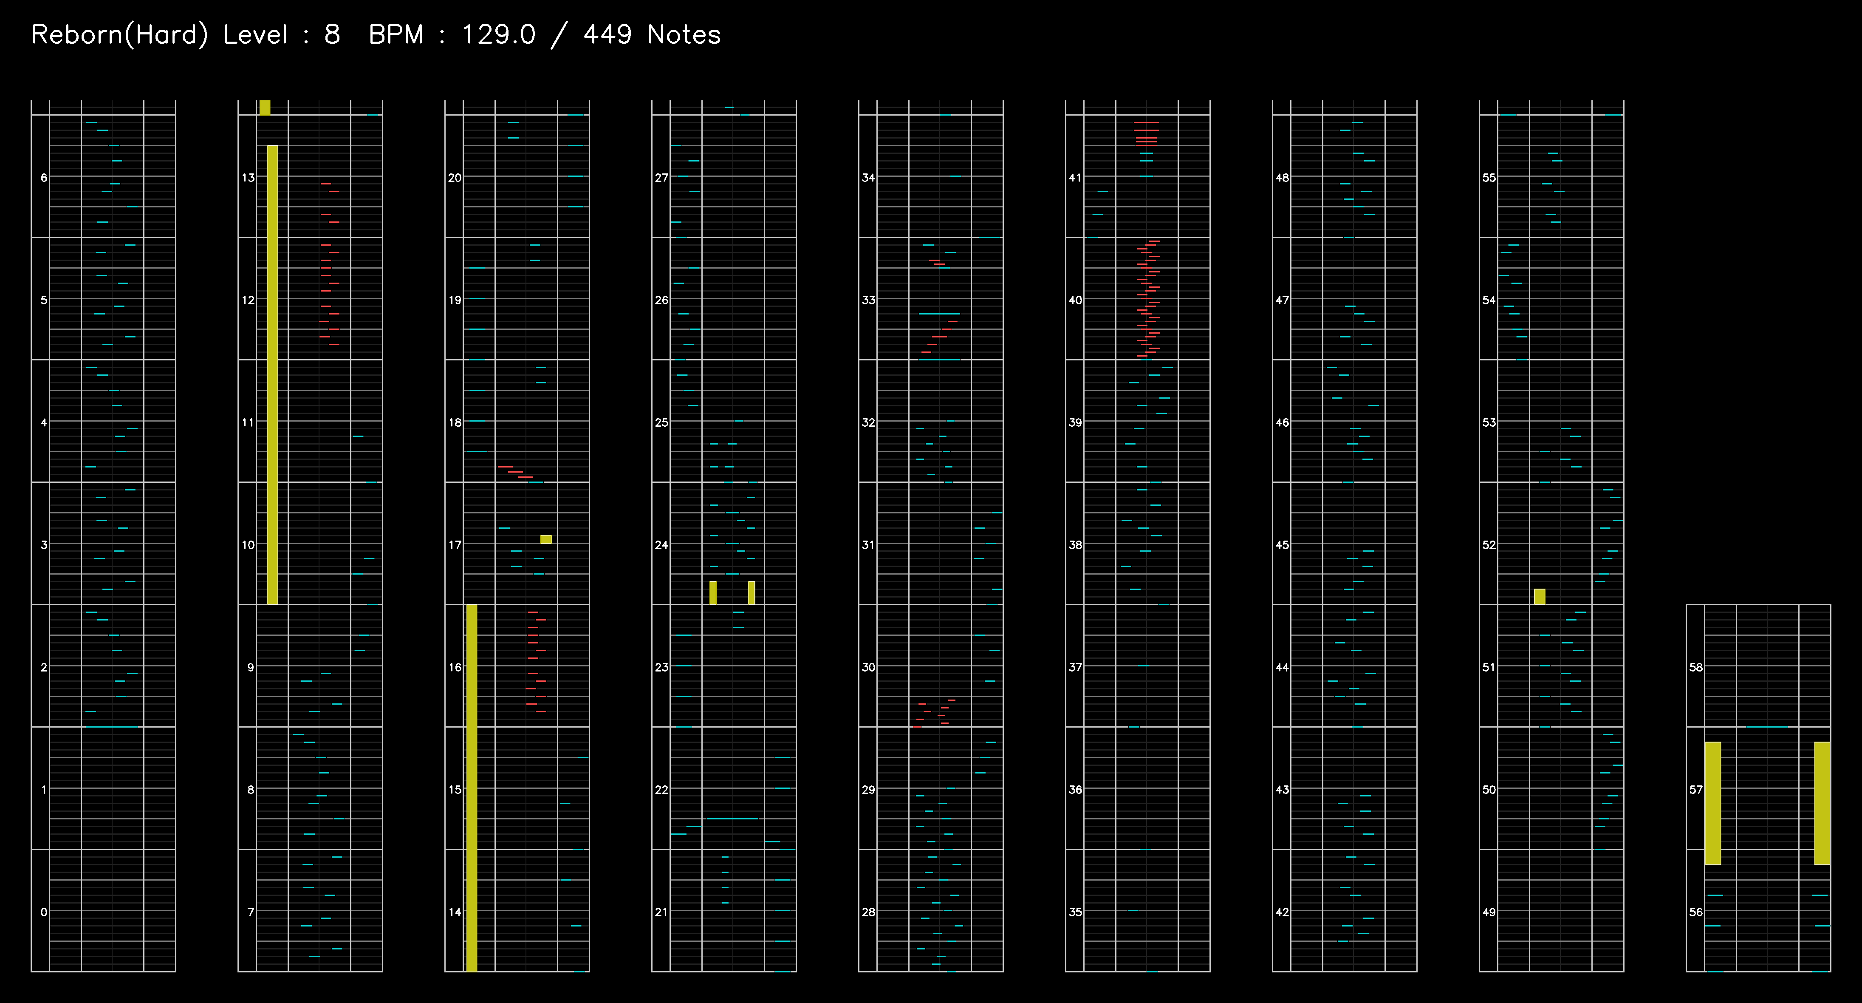1862x1003 pixels.
Task: Click the "BPM : 129.0" value
Action: [452, 35]
